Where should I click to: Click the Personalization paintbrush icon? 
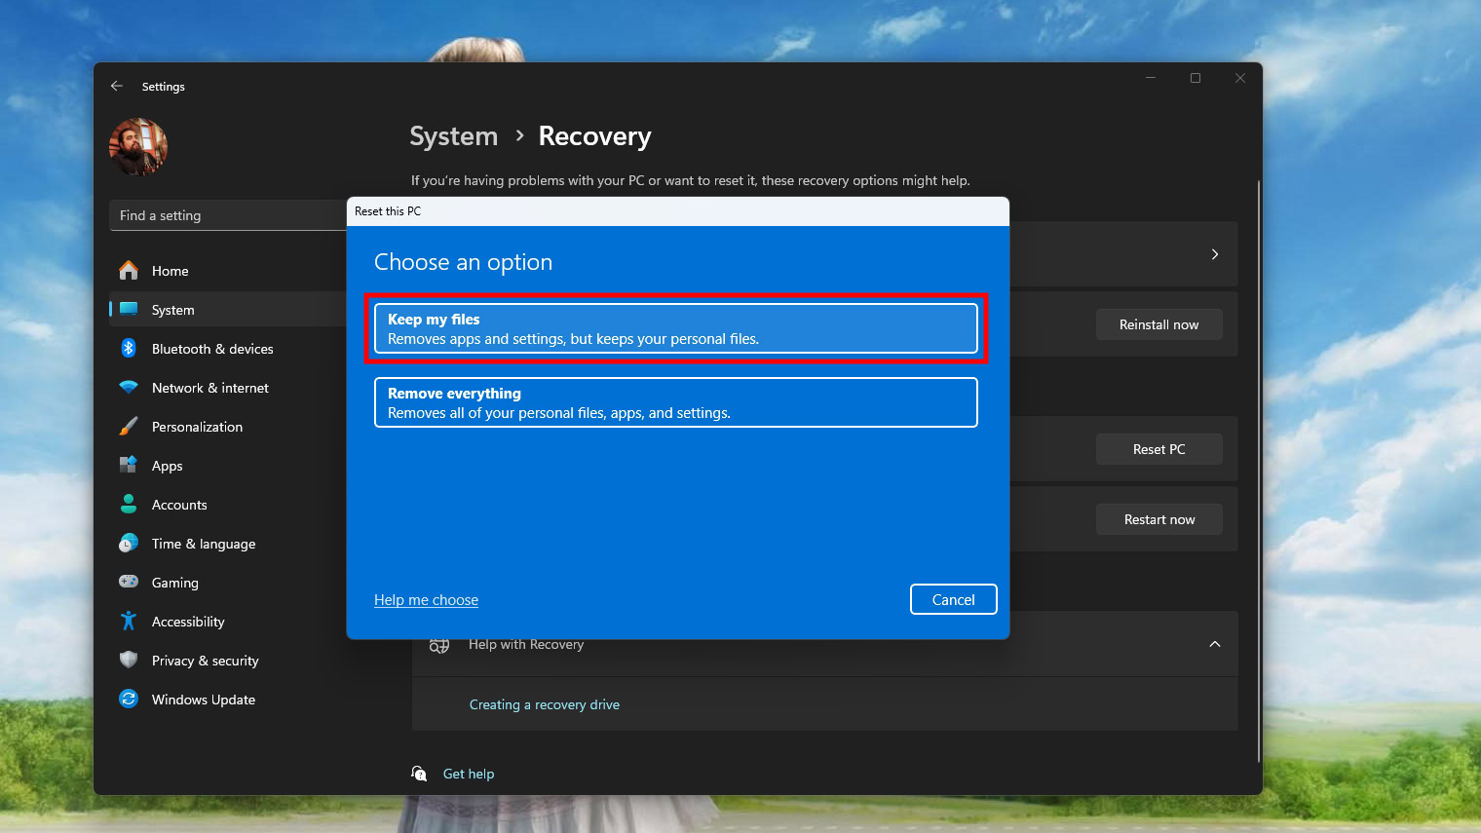click(x=129, y=427)
